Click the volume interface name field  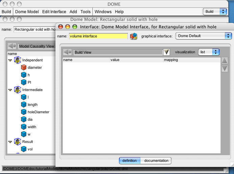(x=98, y=36)
